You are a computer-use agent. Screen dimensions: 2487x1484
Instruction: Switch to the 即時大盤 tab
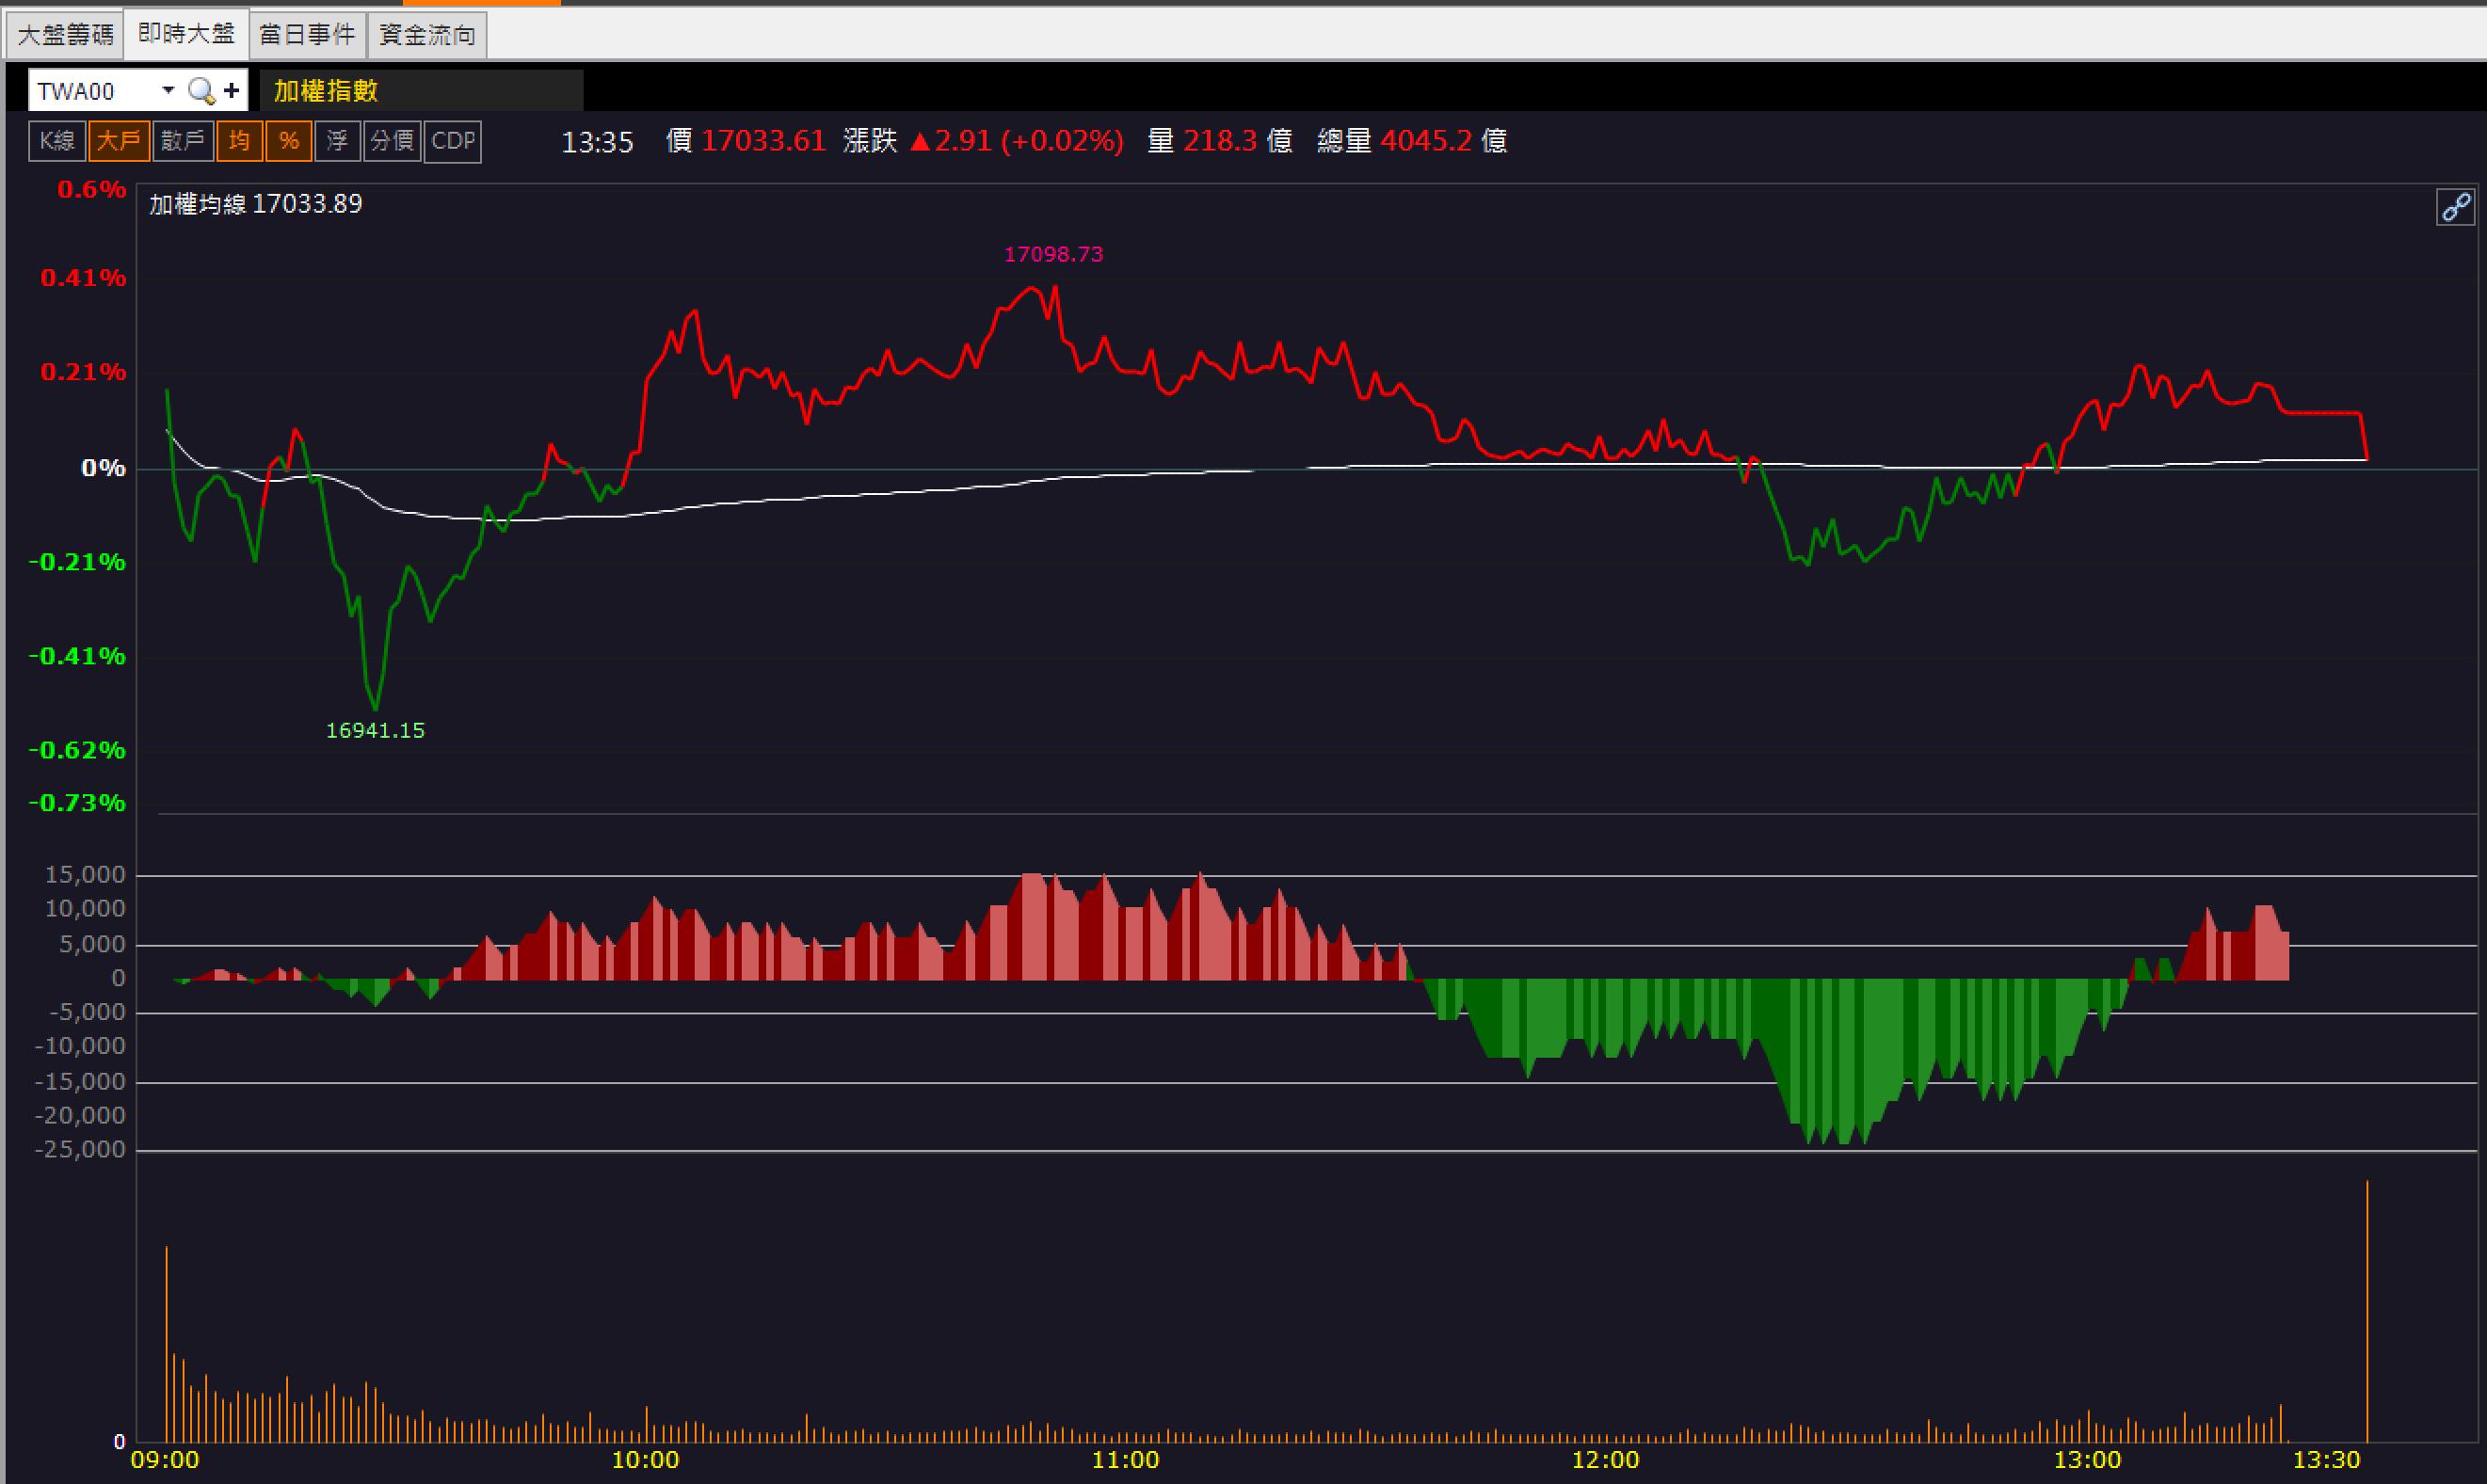(x=186, y=34)
